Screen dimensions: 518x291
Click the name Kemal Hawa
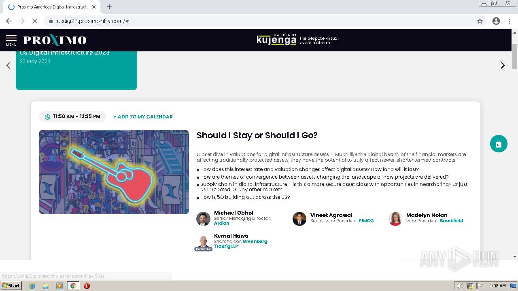click(231, 236)
